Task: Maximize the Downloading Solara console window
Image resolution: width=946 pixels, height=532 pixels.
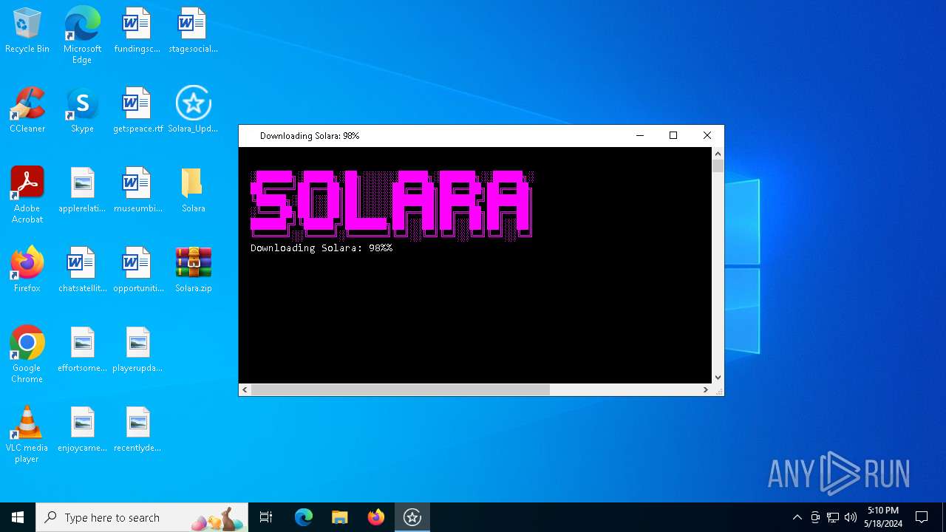Action: pos(673,135)
